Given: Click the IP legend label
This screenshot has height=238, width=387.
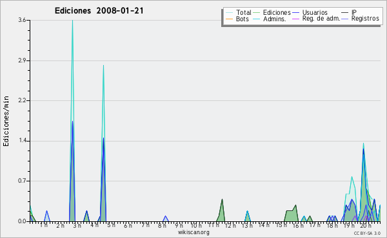Looking at the screenshot, I should pyautogui.click(x=354, y=12).
